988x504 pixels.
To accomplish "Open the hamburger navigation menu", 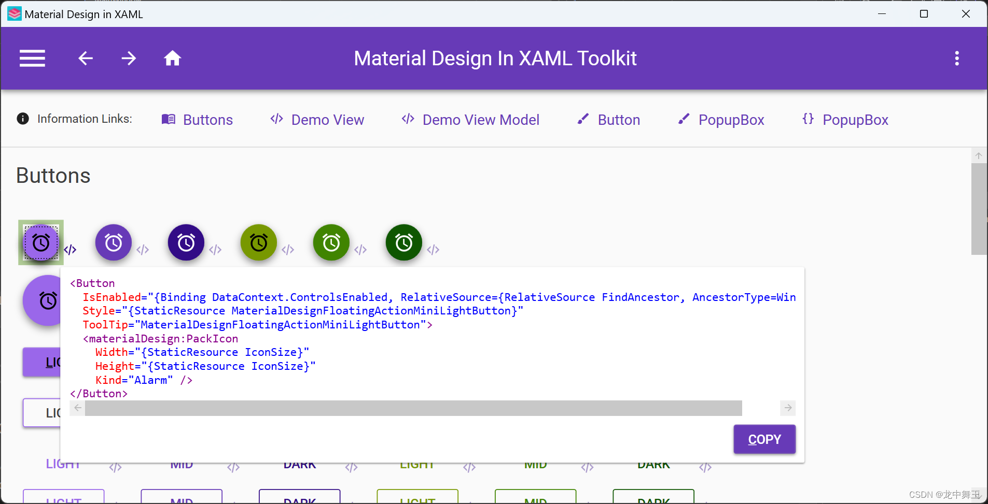I will click(32, 59).
